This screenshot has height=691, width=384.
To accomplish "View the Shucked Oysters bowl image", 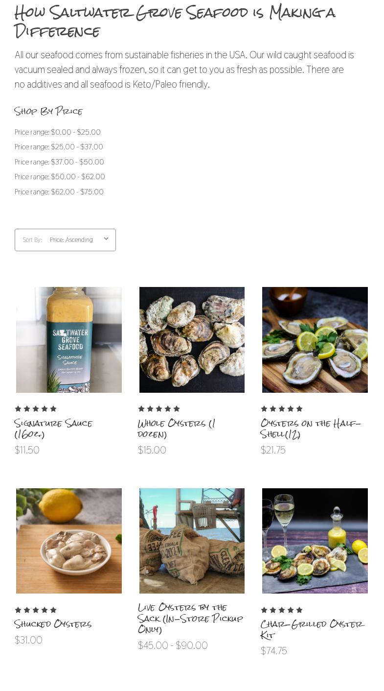I will point(69,541).
